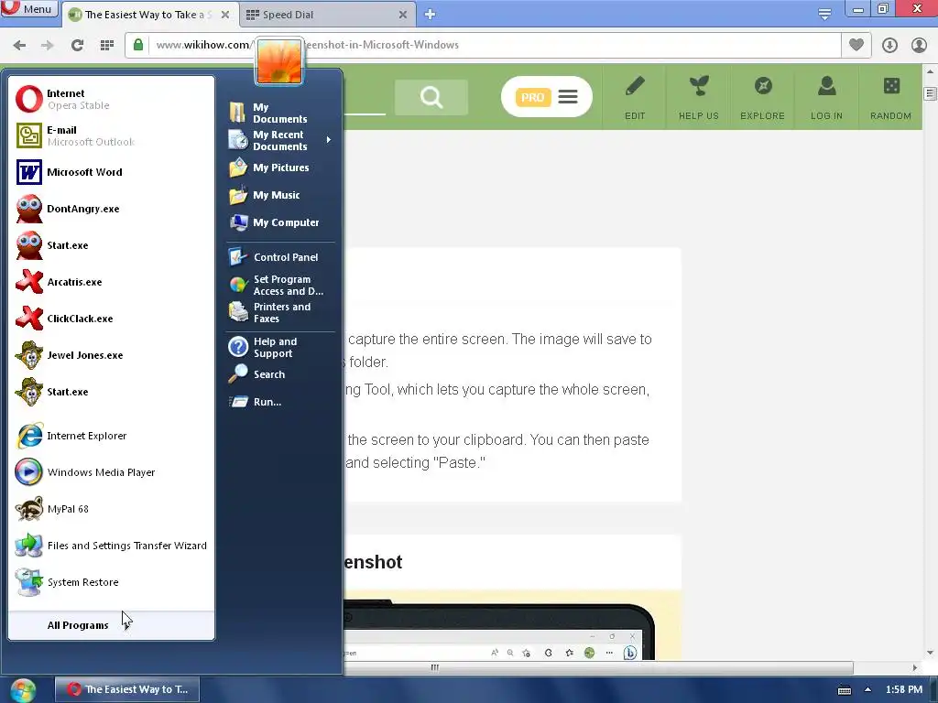Open Search from Start menu
The image size is (938, 703).
(x=280, y=374)
